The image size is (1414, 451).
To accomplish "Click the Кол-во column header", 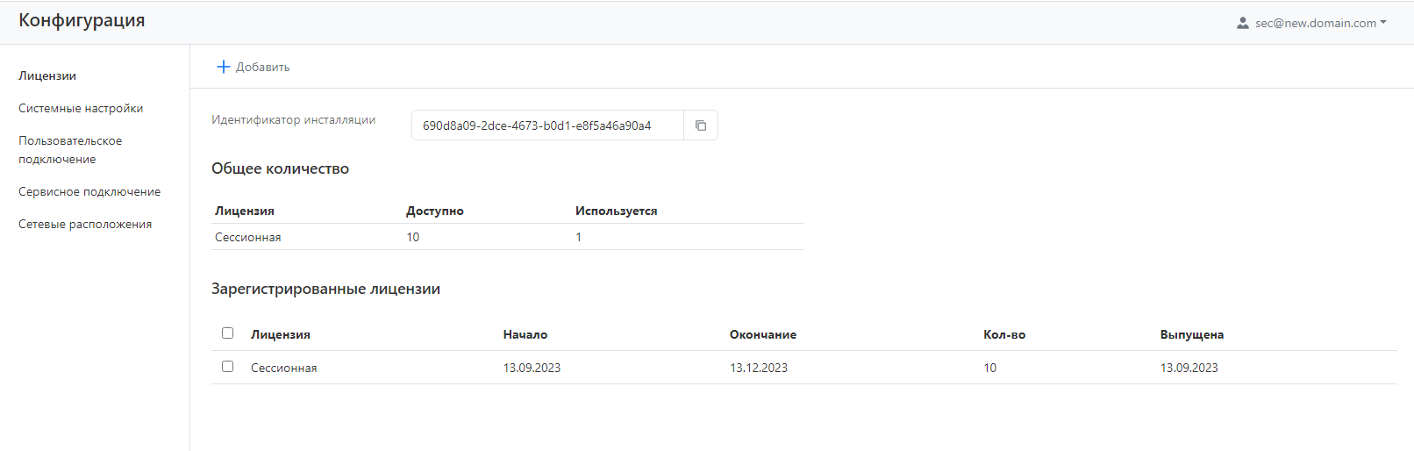I will click(x=1003, y=334).
